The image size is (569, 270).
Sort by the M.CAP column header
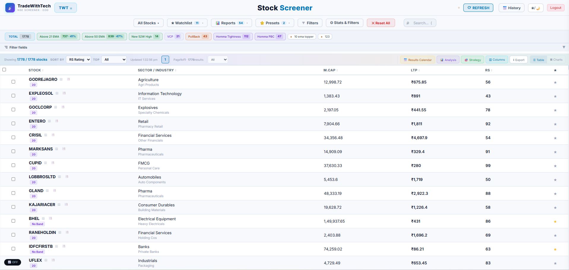click(x=330, y=70)
